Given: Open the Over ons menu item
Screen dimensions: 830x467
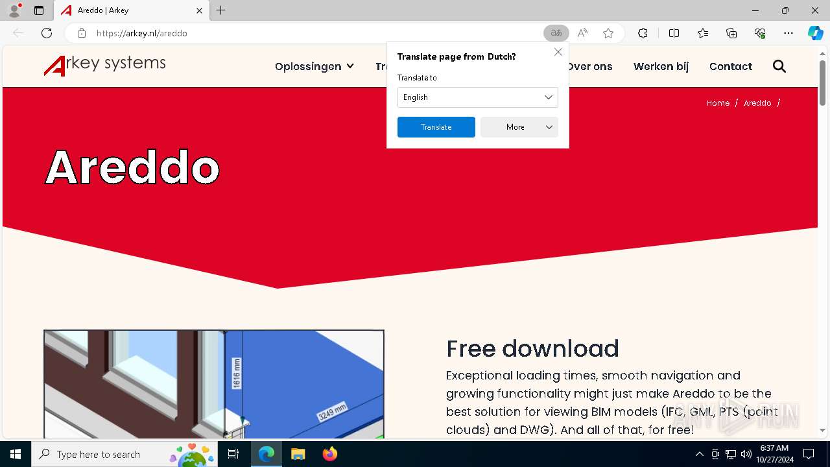Looking at the screenshot, I should (x=589, y=66).
